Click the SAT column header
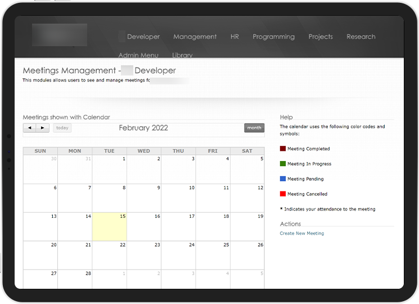Screen dimensions: 419x304 (x=247, y=151)
